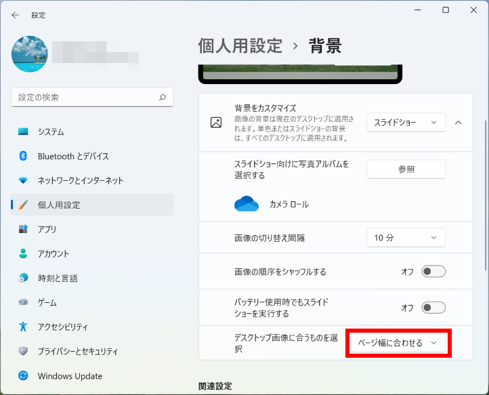The width and height of the screenshot is (489, 395).
Task: Click 個人用設定 in the breadcrumb
Action: coord(240,46)
